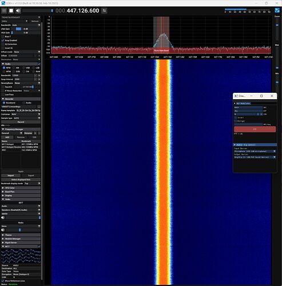
Task: Enable the Squelch checkbox
Action: coord(3,87)
